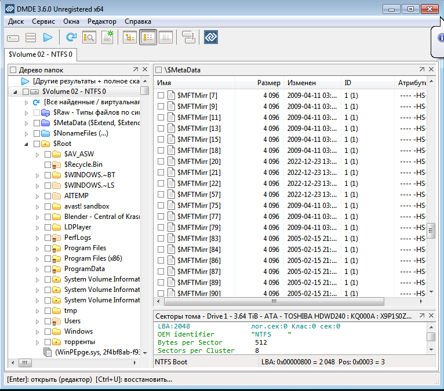Open the search with magnifier icon
The height and width of the screenshot is (391, 444).
pyautogui.click(x=89, y=38)
